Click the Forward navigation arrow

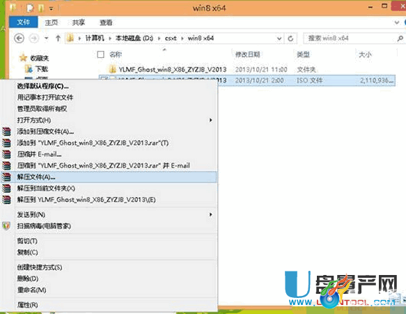pyautogui.click(x=33, y=38)
